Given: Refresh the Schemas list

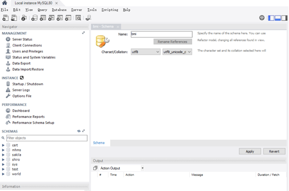Looking at the screenshot, I should (79, 131).
